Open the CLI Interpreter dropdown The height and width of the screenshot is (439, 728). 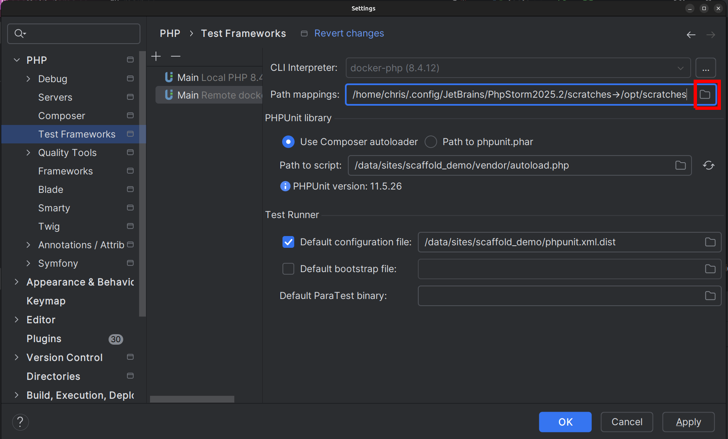point(518,68)
